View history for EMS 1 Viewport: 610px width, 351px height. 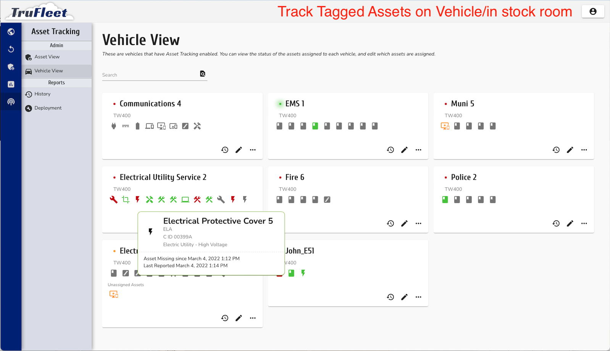click(x=391, y=150)
